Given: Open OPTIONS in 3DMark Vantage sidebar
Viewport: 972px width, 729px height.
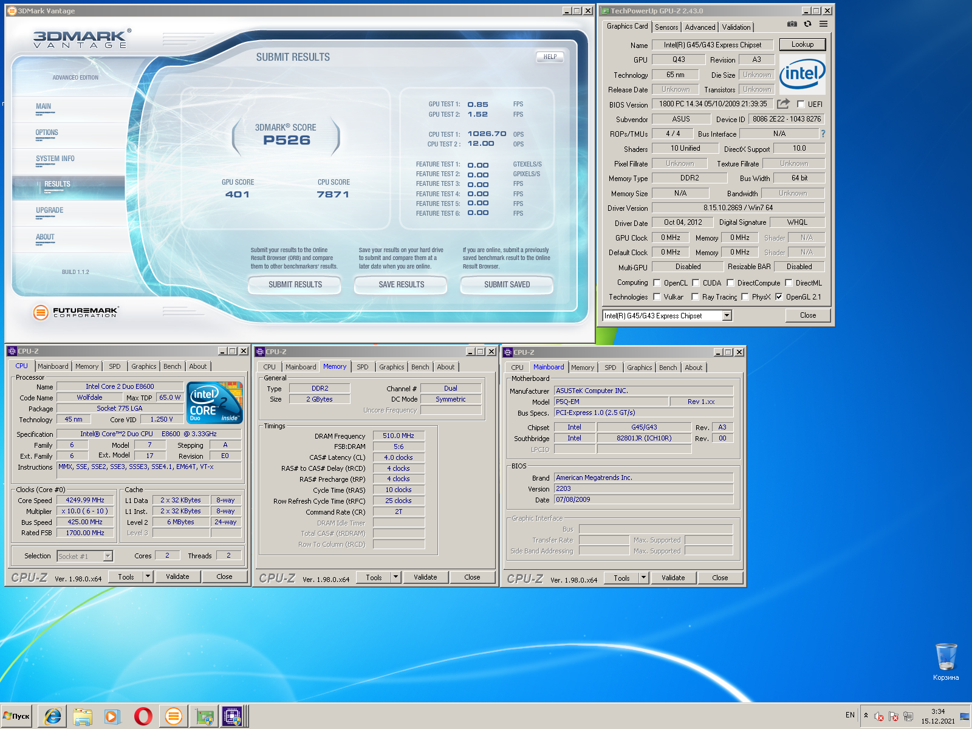Looking at the screenshot, I should click(x=47, y=132).
